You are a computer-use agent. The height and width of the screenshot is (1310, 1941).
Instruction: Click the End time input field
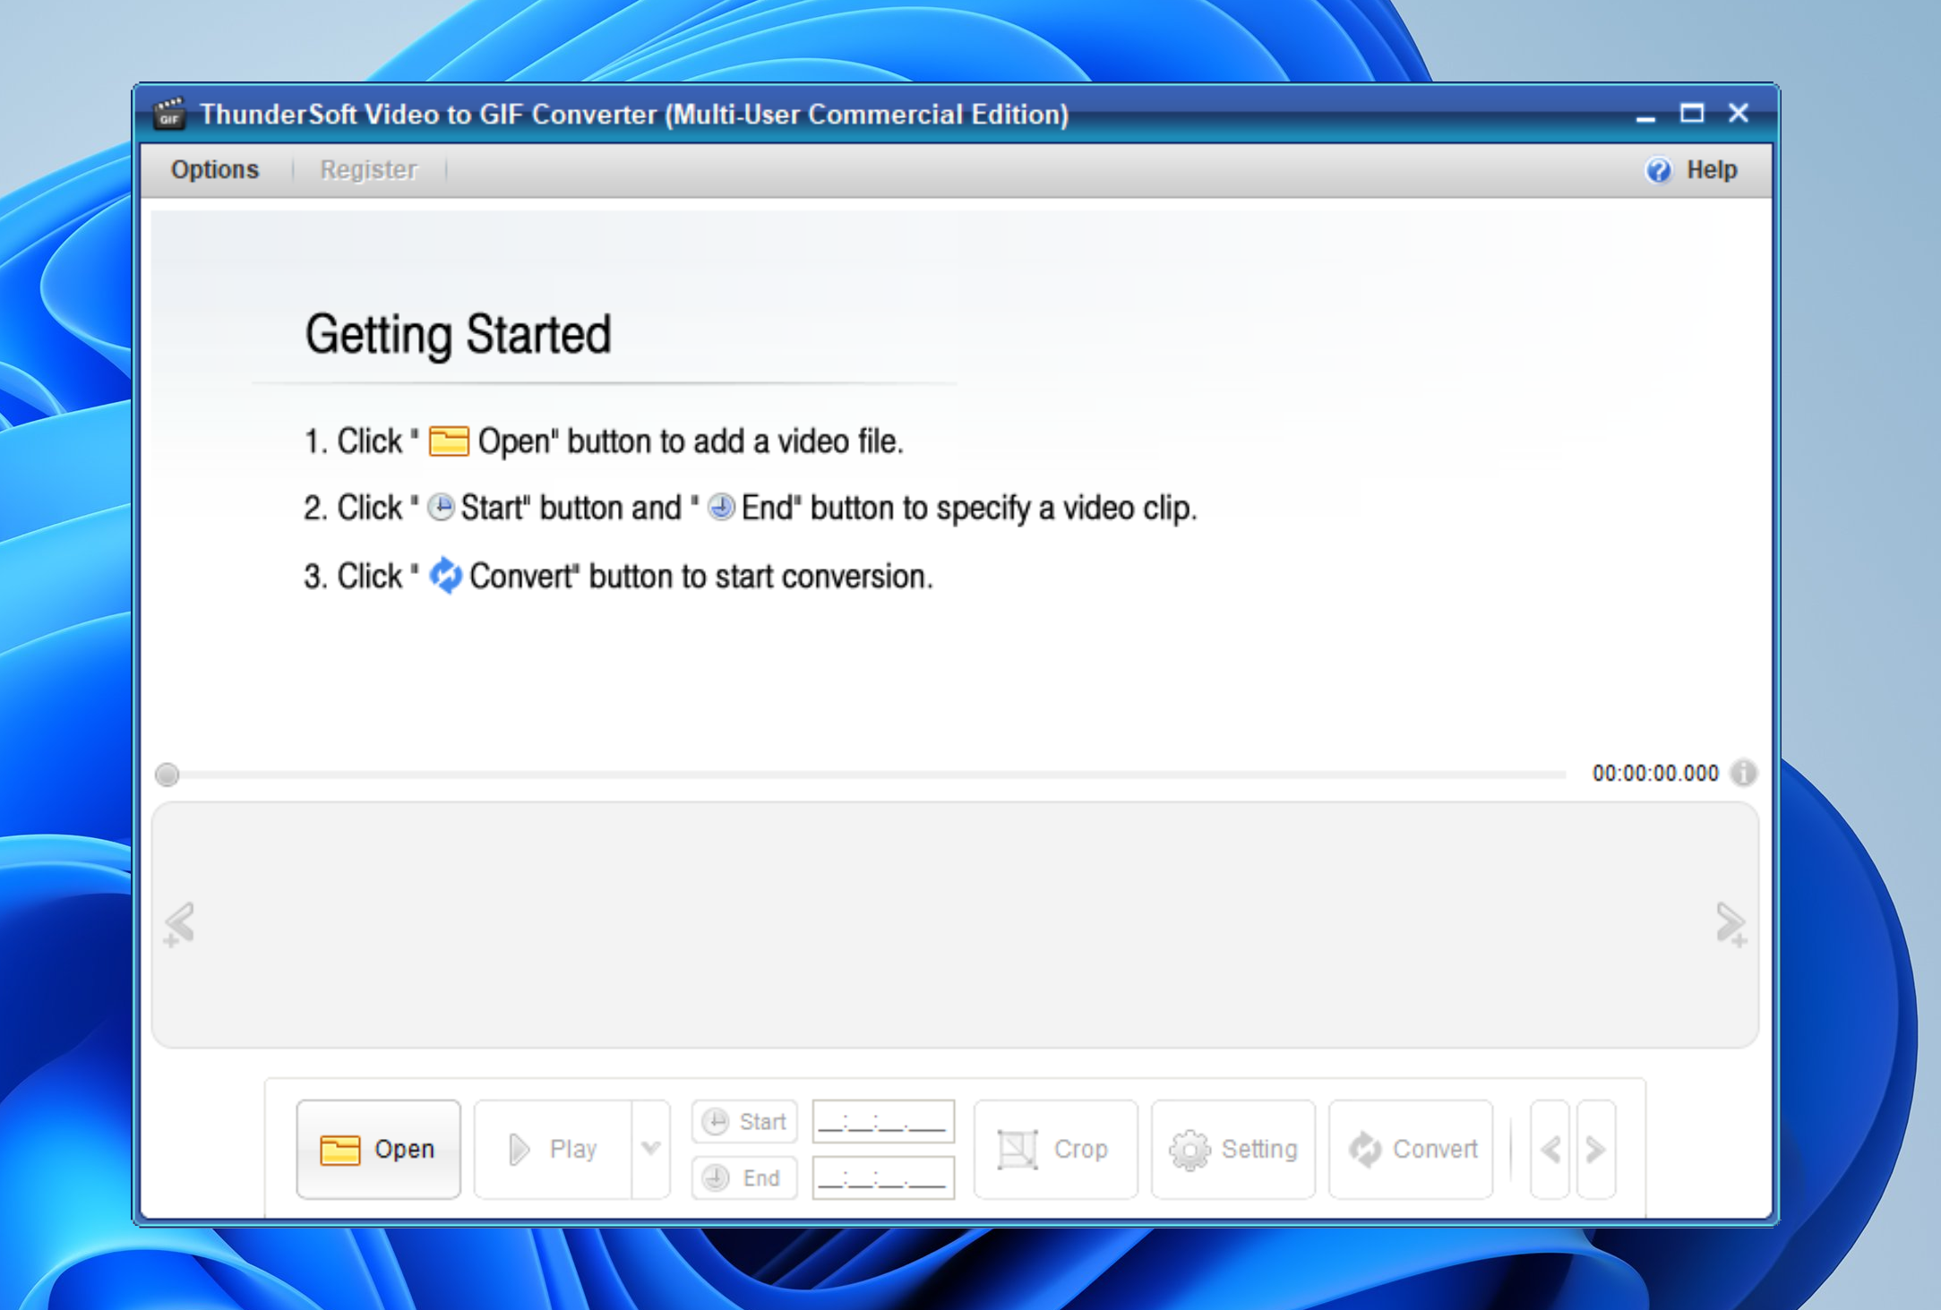[x=883, y=1177]
